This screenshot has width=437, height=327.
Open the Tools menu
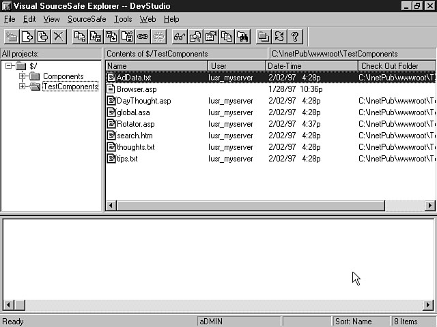[123, 19]
